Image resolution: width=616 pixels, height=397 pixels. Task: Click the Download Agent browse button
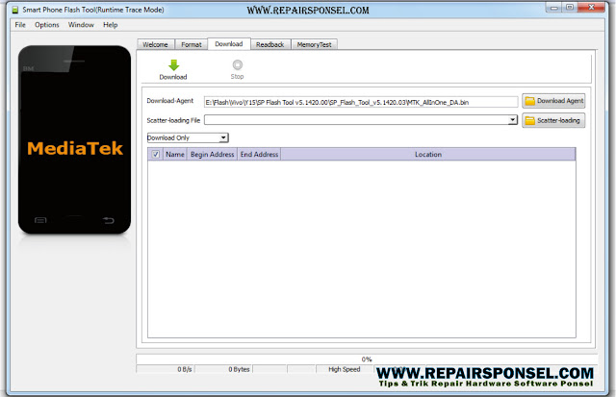[553, 101]
